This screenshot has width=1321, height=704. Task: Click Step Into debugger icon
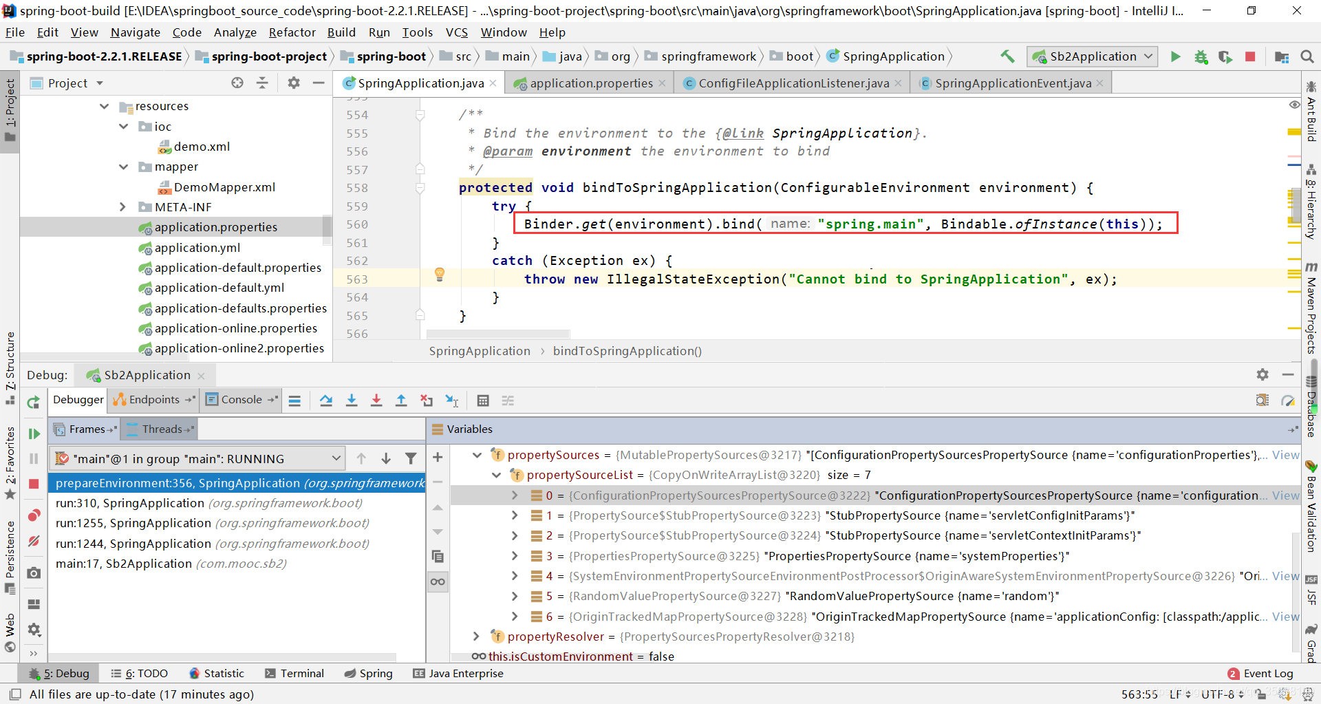pyautogui.click(x=352, y=401)
